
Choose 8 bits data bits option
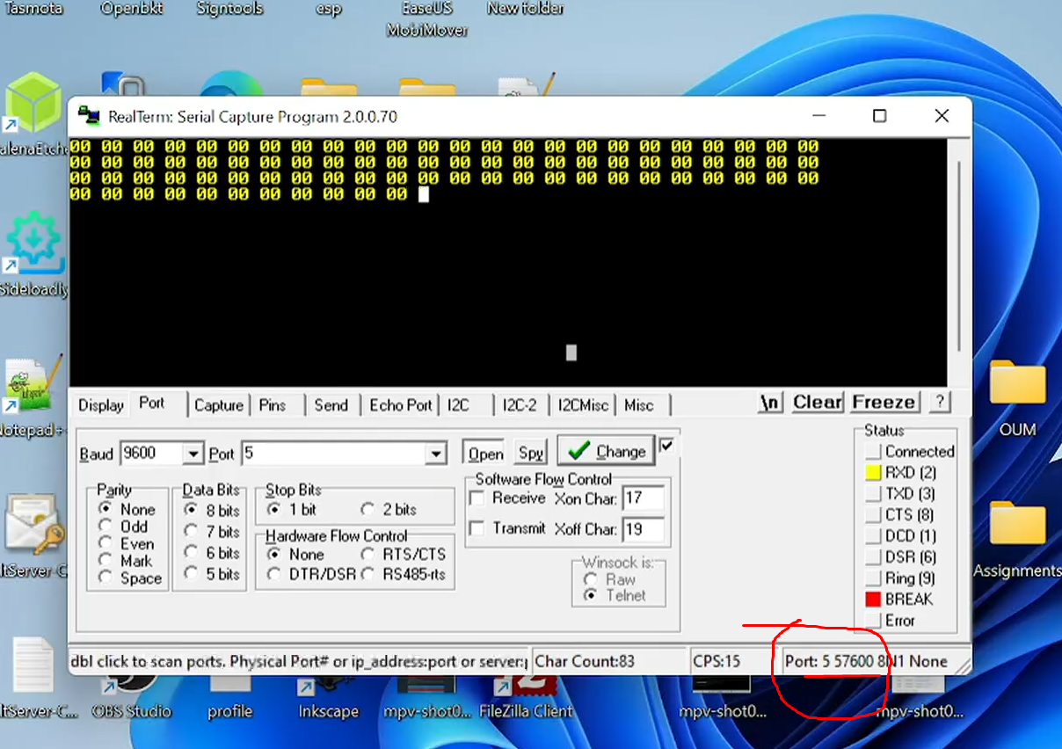[x=191, y=510]
